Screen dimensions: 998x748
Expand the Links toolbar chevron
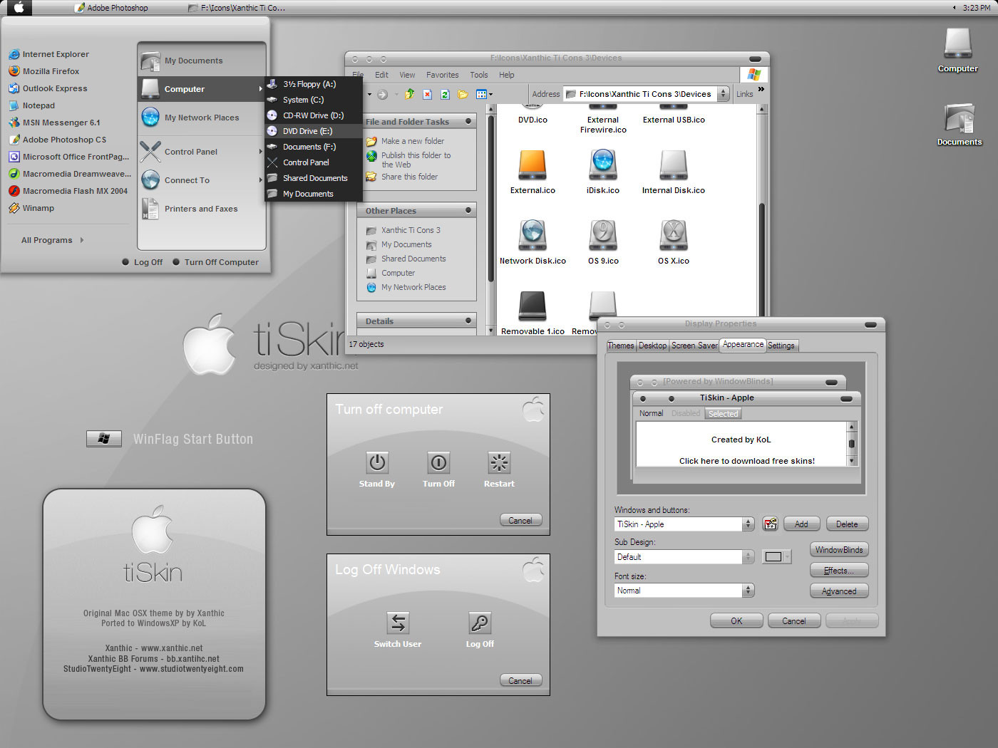coord(761,90)
